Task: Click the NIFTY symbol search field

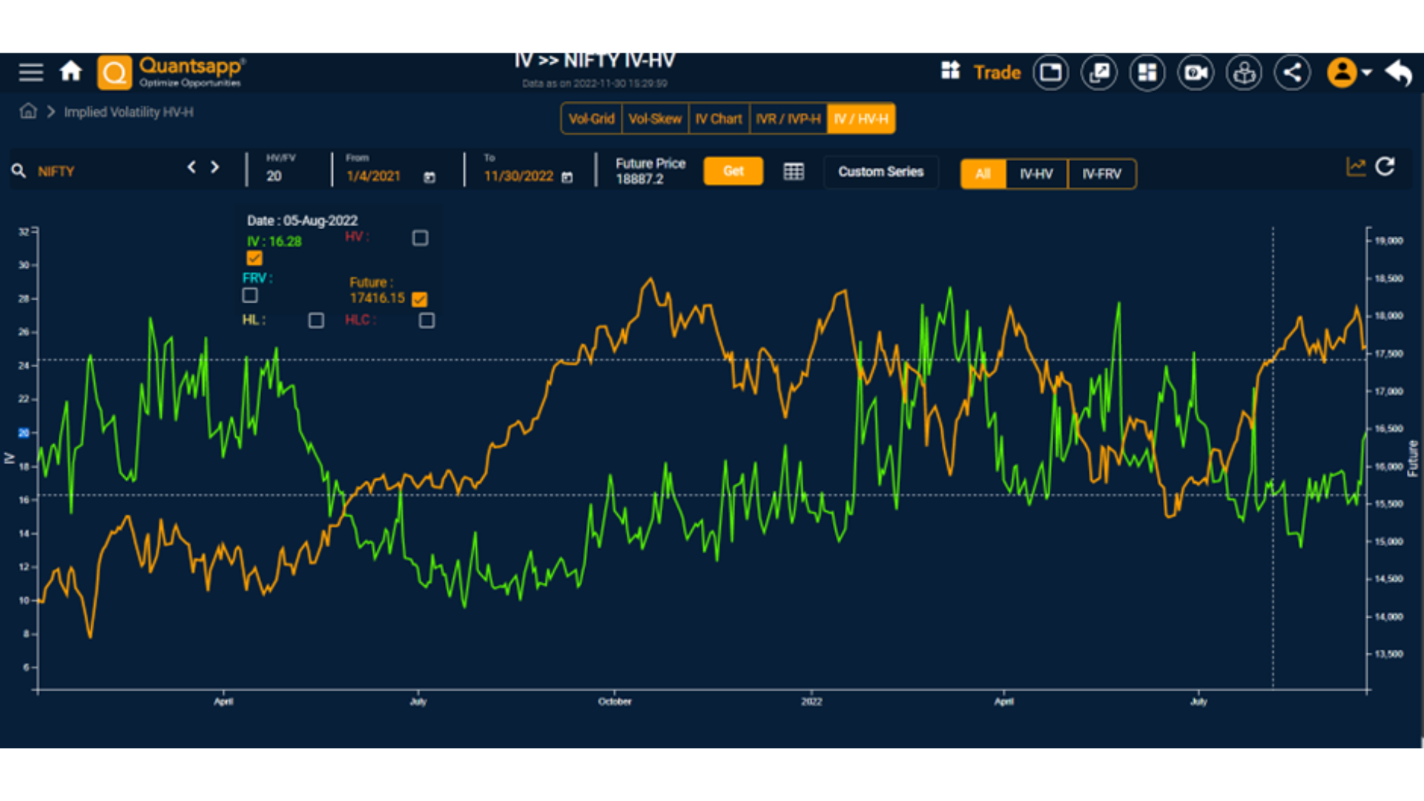Action: click(x=96, y=171)
